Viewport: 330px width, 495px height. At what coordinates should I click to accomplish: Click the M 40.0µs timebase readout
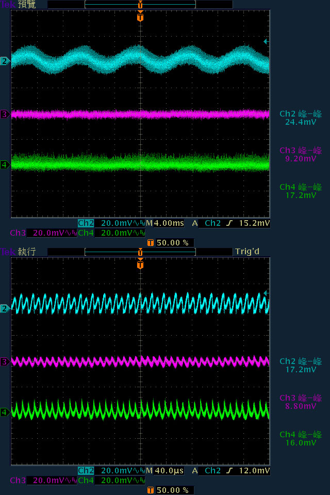coord(165,471)
